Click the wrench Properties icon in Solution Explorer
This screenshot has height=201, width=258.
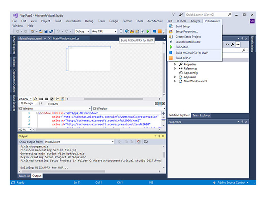pos(232,44)
